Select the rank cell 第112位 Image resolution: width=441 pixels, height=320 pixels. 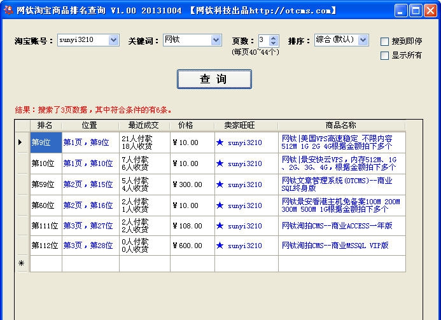tap(46, 246)
